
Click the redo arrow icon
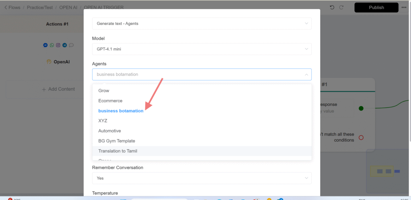341,7
